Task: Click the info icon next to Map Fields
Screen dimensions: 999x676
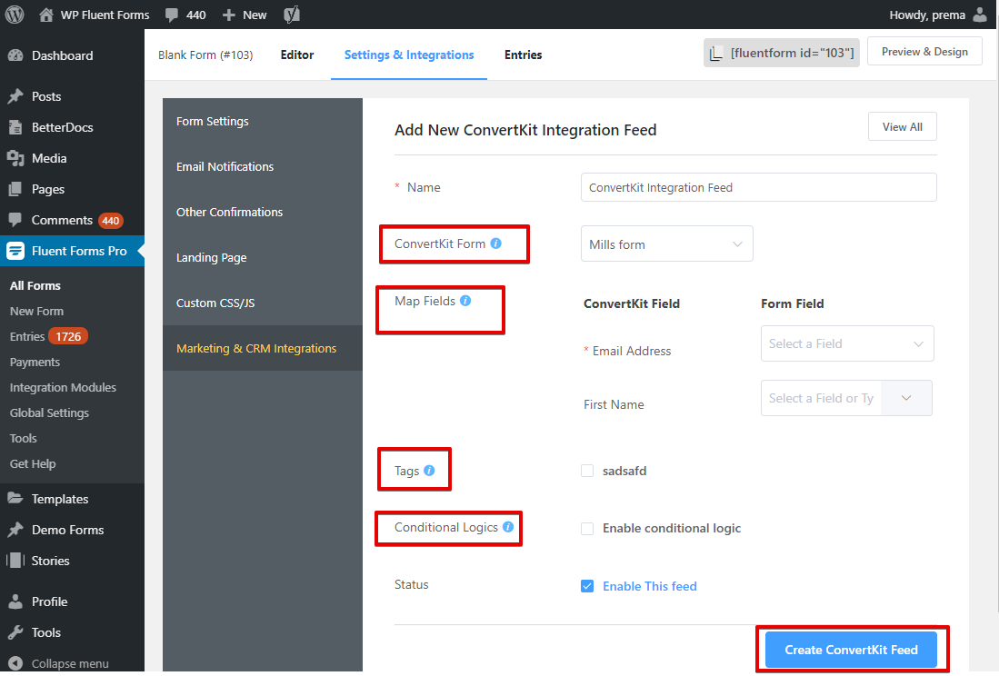Action: click(x=465, y=301)
